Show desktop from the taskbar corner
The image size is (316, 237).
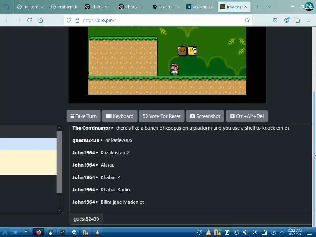pos(310,232)
